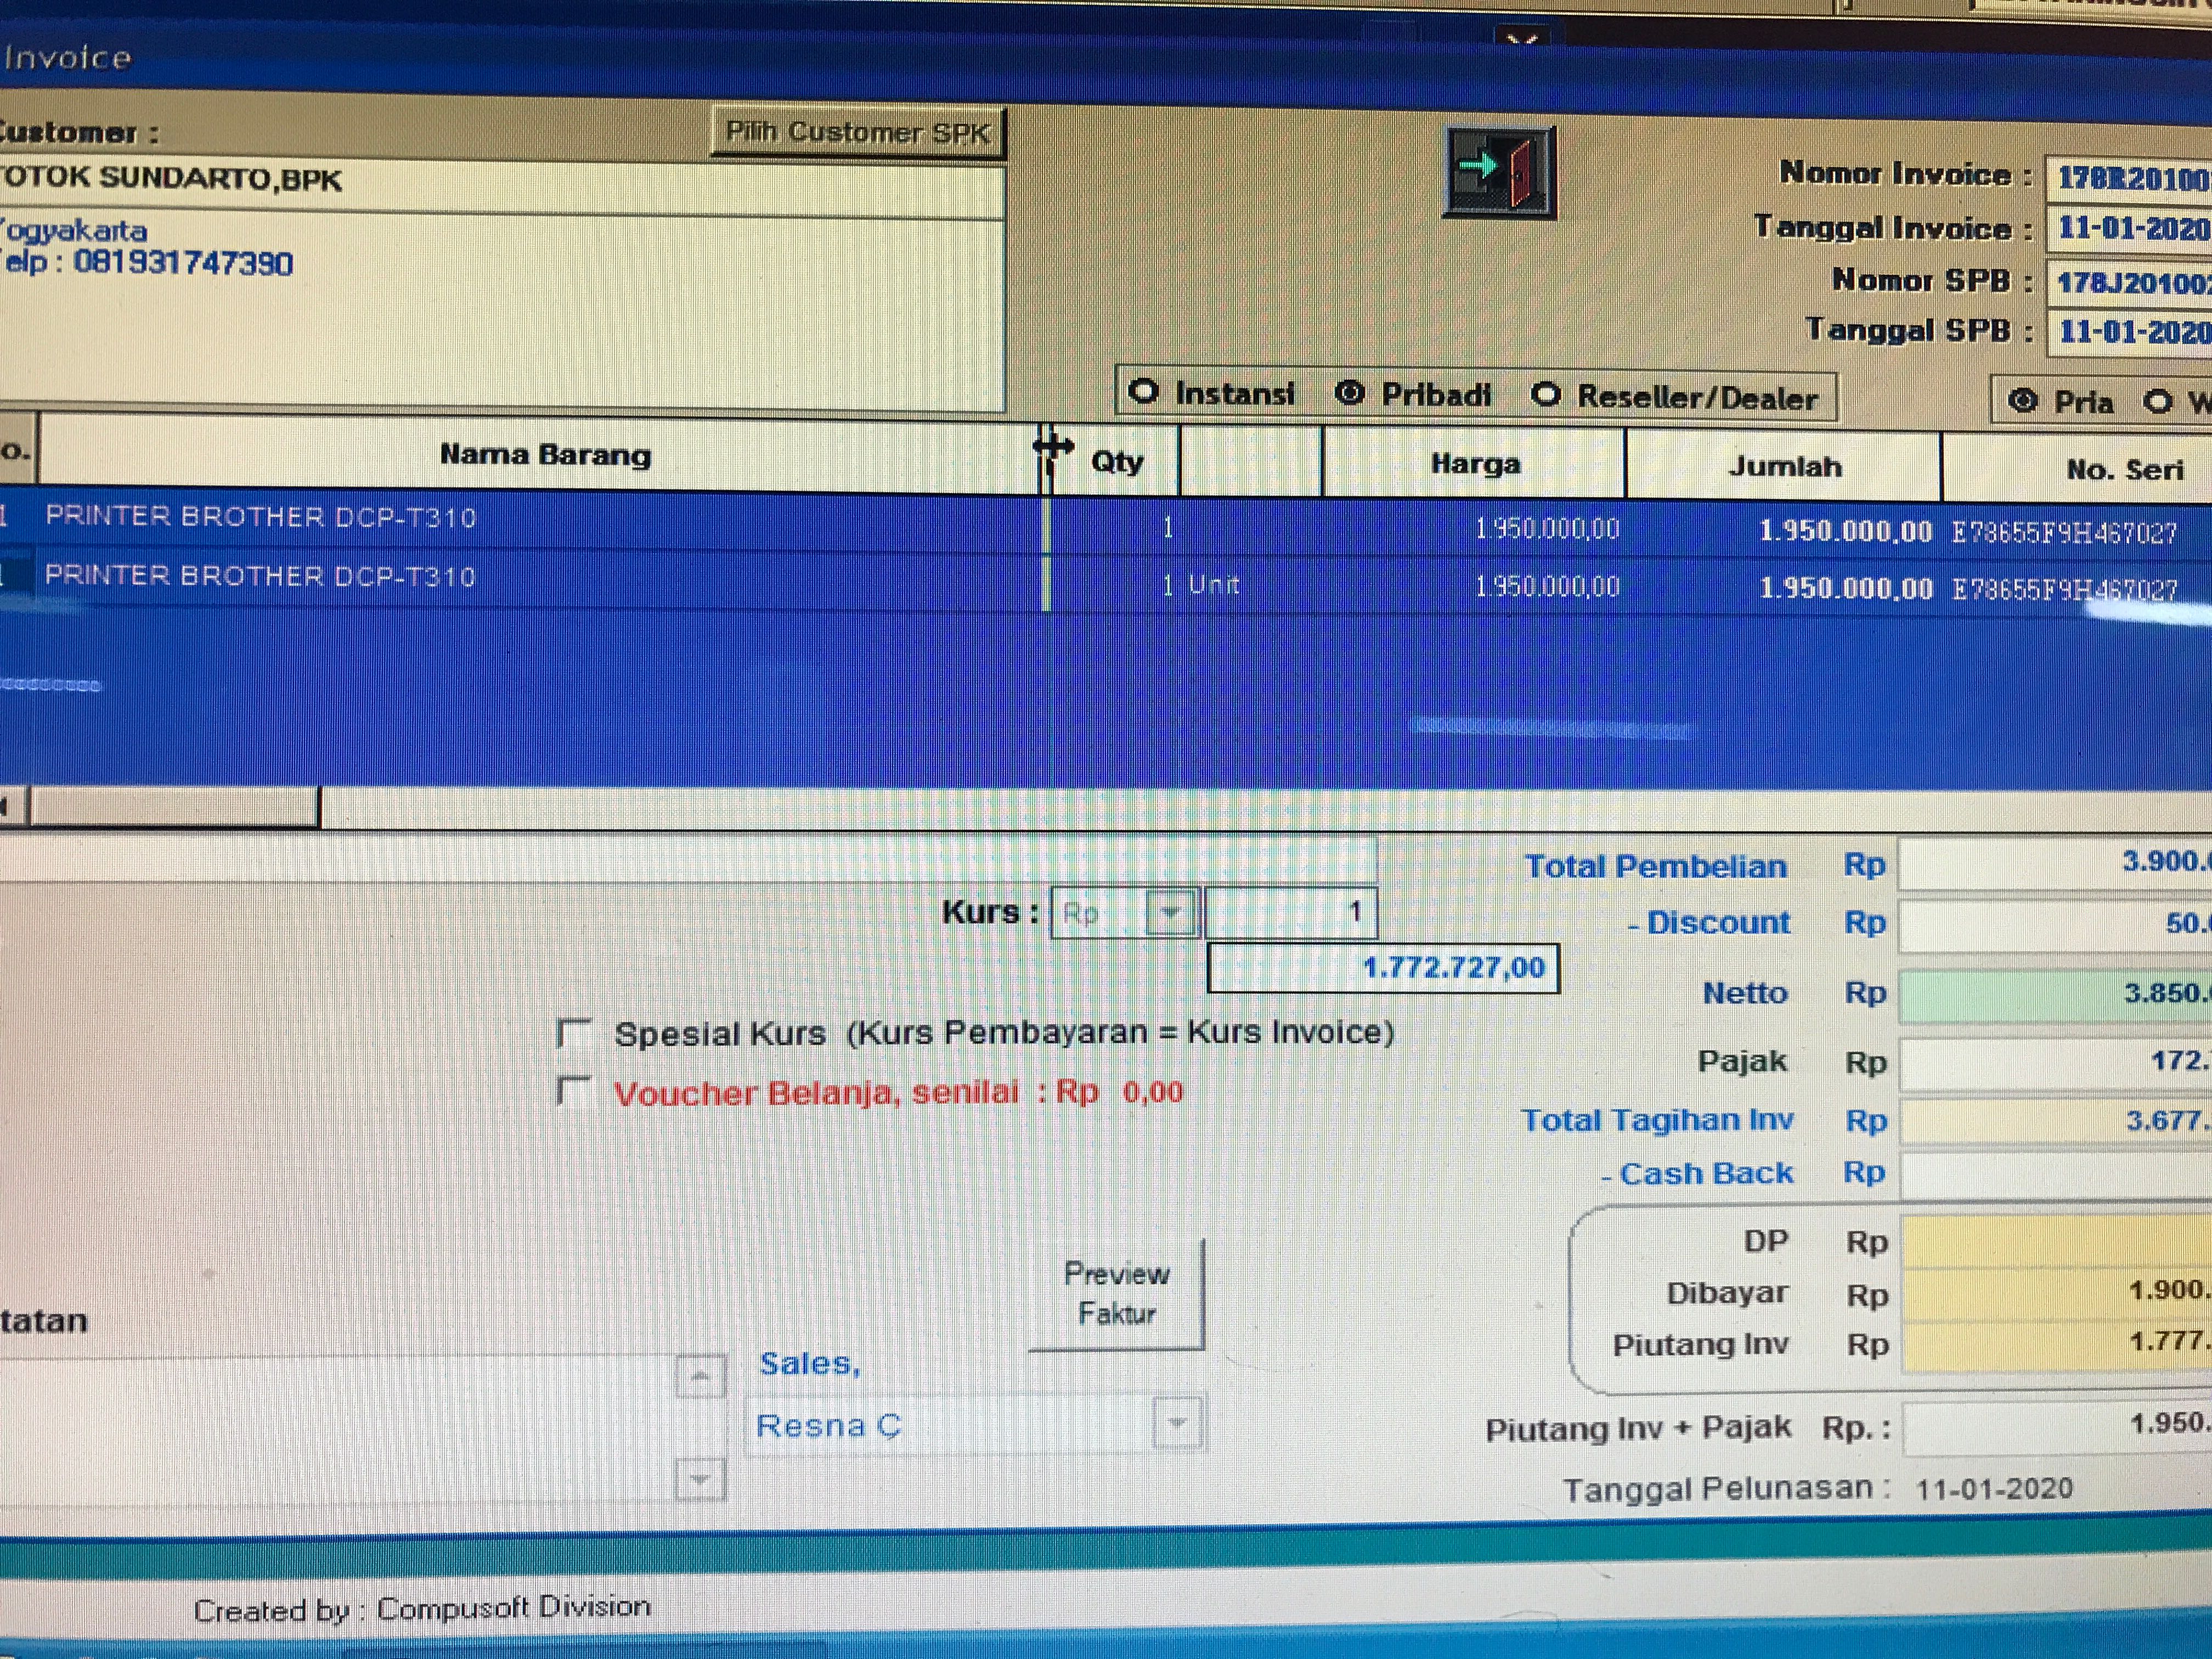Select the Instansi radio button
This screenshot has width=2212, height=1659.
(x=1143, y=392)
